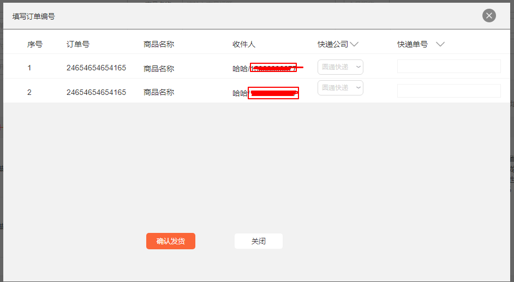Click the 快递单号 input field in row 2

[x=449, y=91]
